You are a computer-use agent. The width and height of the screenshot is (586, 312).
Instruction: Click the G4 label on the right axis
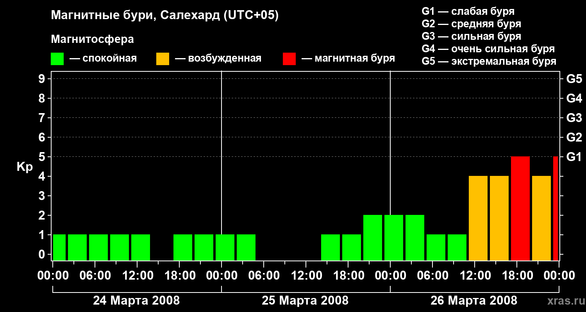[574, 98]
